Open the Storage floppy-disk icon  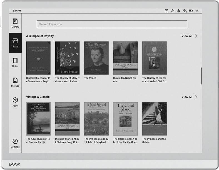[x=15, y=80]
